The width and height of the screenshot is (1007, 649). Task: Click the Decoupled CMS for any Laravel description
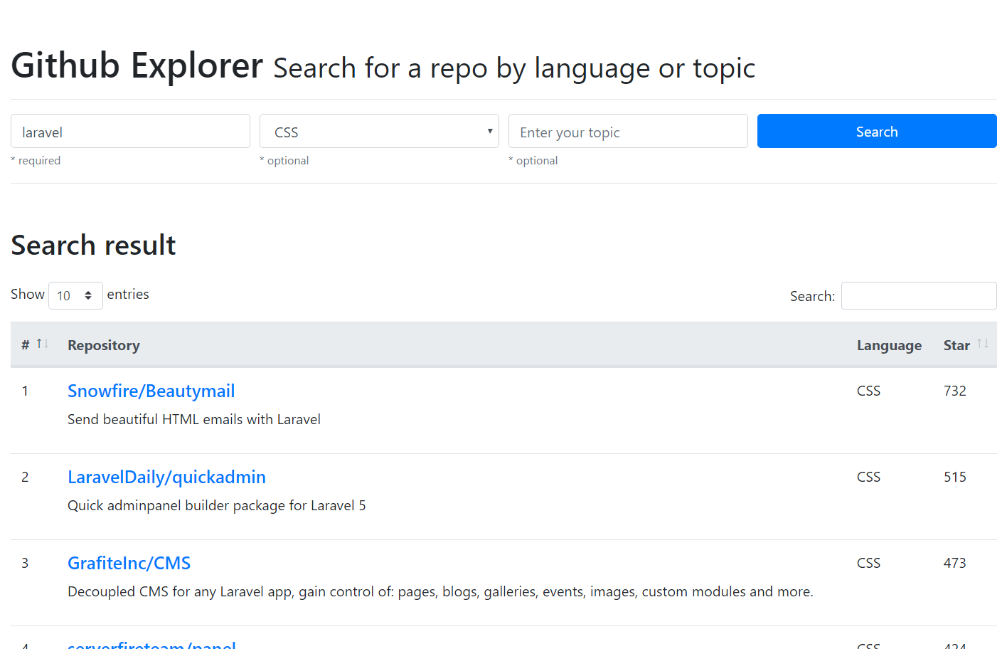[x=440, y=591]
